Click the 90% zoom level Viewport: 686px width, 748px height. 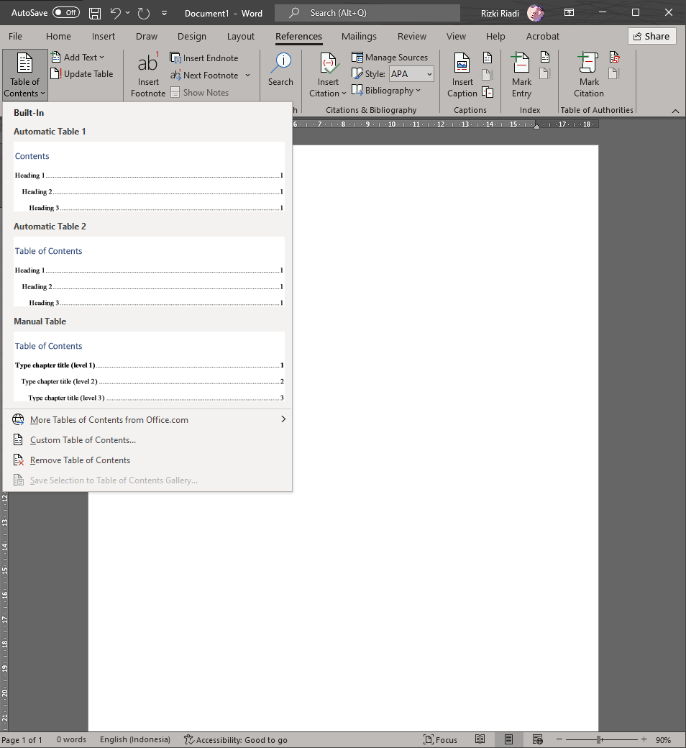(x=663, y=740)
